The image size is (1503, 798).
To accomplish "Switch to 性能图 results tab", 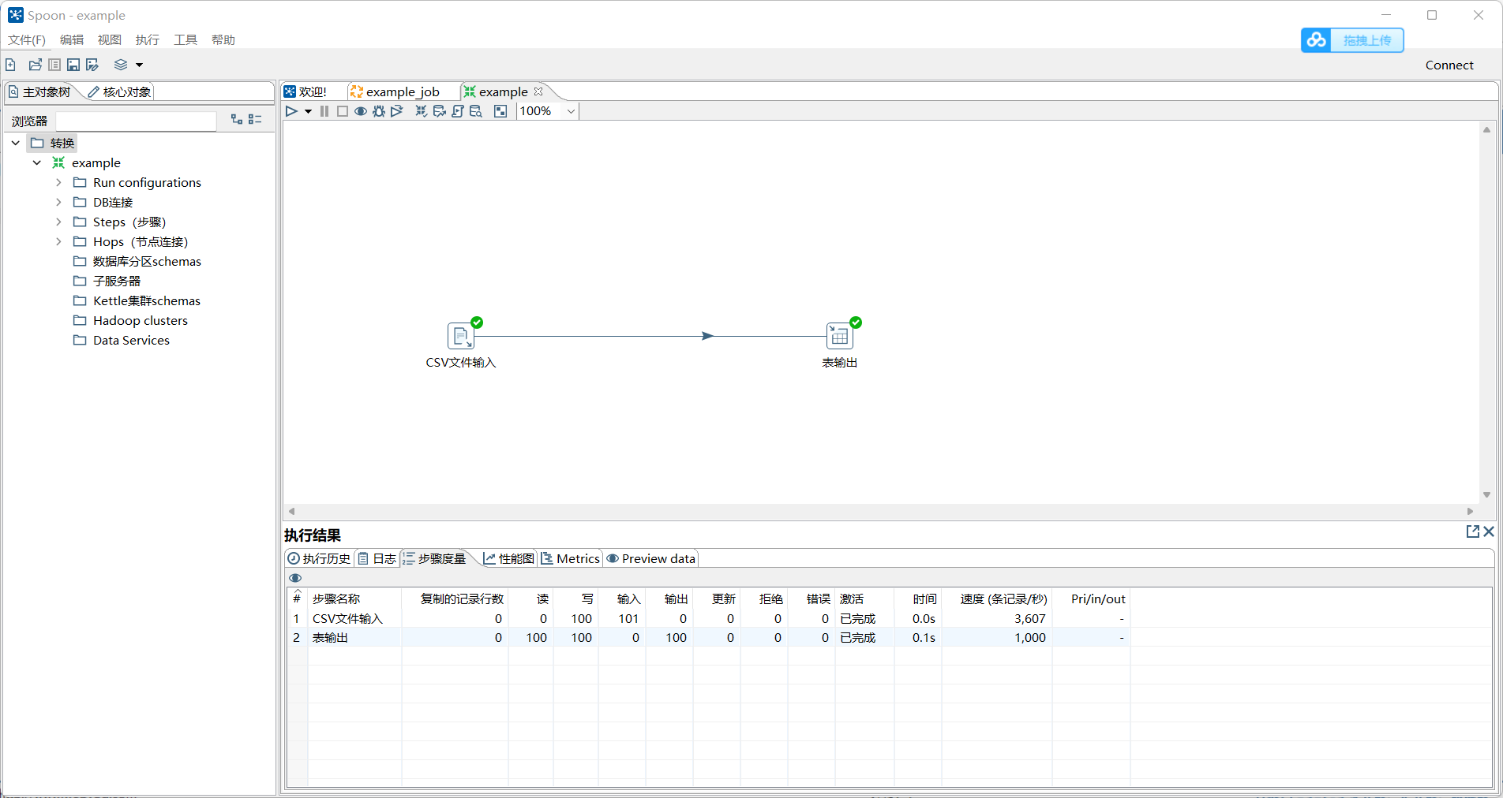I will tap(509, 558).
